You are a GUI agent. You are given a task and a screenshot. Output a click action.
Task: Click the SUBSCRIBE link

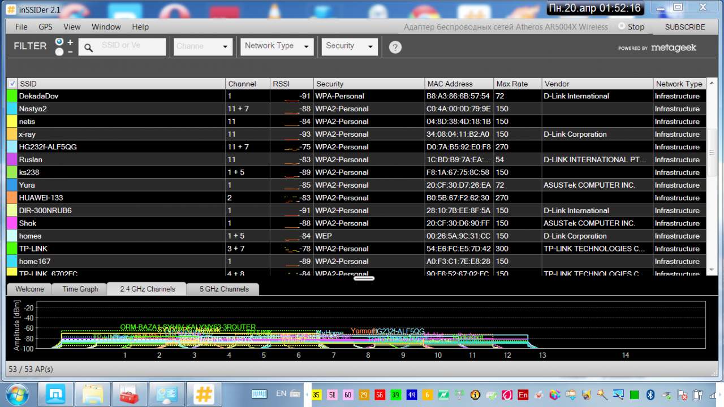pos(685,27)
